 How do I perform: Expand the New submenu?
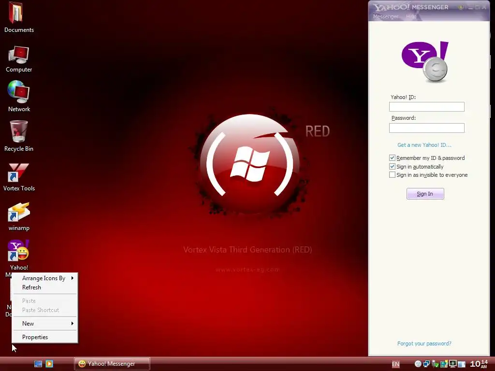click(x=45, y=323)
